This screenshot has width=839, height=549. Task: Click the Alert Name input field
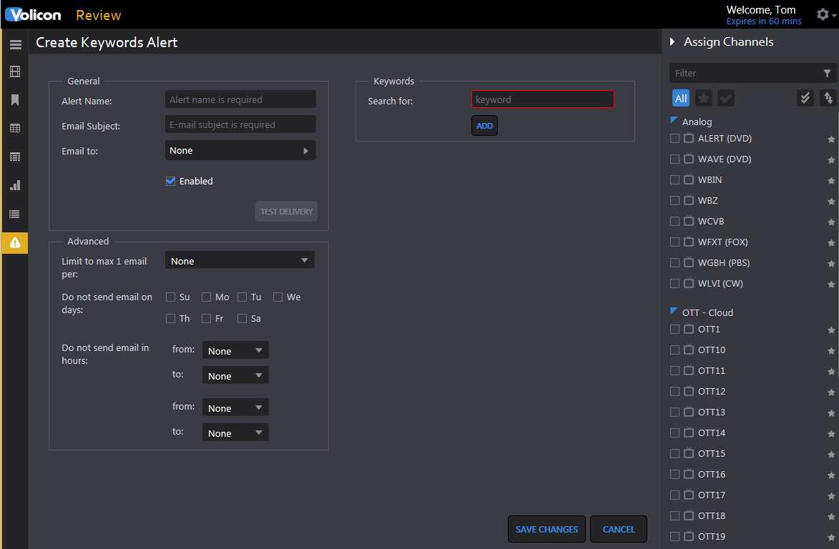240,99
